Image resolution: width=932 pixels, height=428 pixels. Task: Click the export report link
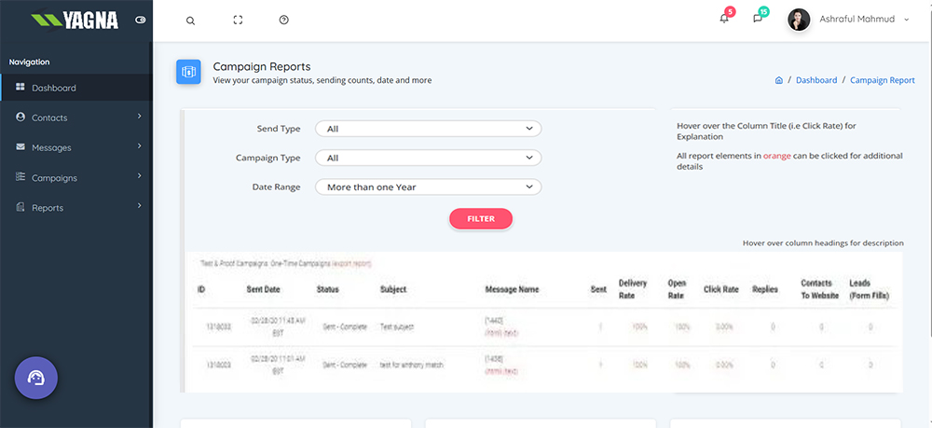pos(353,264)
